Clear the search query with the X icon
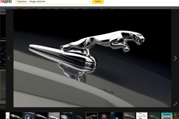Screen dimensions: 179x119 tap(90, 1)
